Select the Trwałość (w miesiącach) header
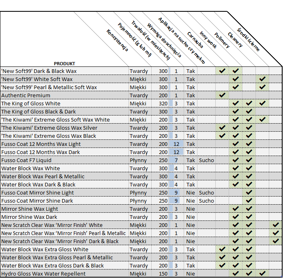 [151, 40]
